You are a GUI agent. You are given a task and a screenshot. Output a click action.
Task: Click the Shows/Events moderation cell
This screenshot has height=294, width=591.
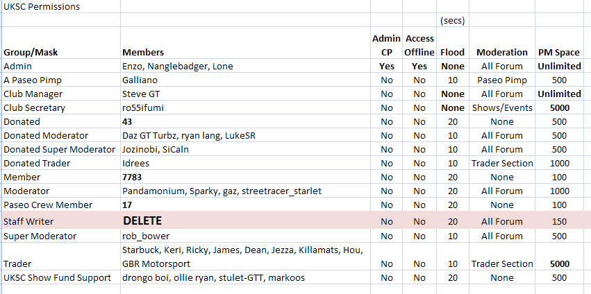502,108
